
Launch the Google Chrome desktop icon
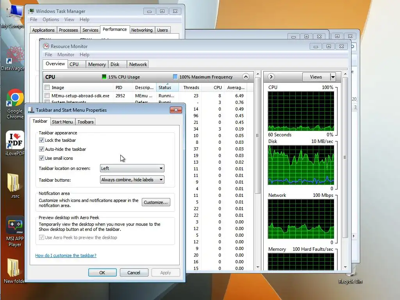pos(15,104)
